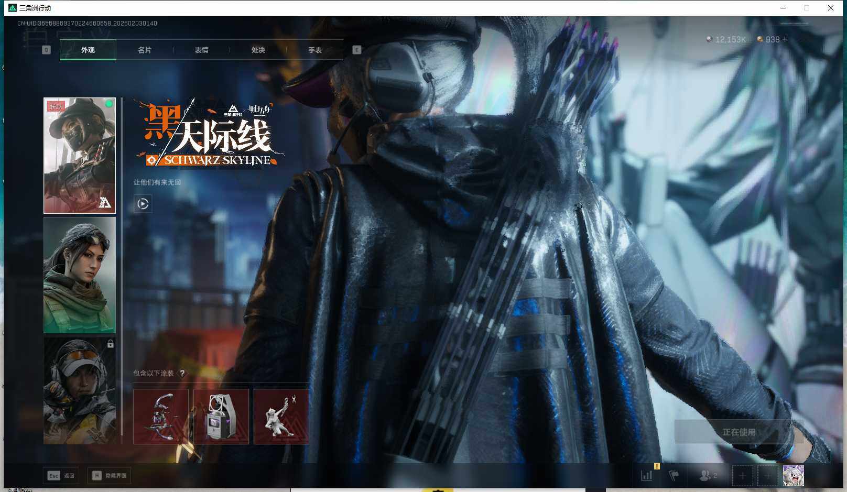This screenshot has height=492, width=847.
Task: View the included white device skin item
Action: [x=221, y=417]
